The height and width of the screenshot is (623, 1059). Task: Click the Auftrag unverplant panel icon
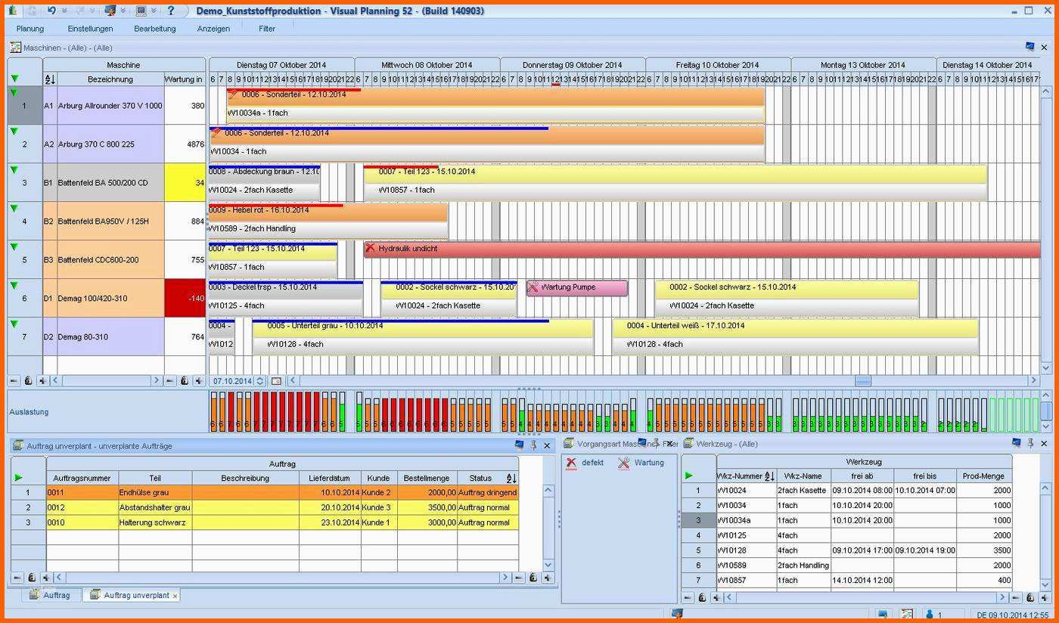tap(18, 446)
